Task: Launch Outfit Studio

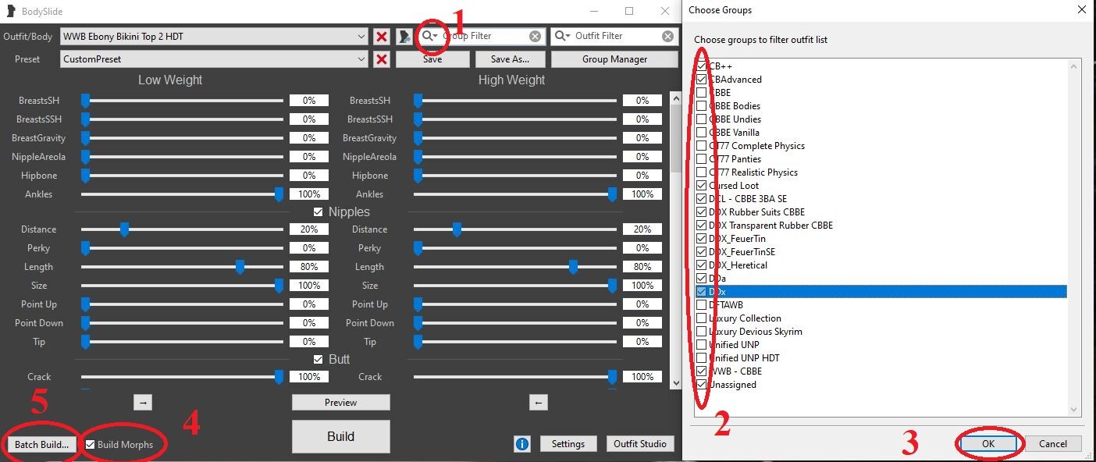Action: (640, 444)
